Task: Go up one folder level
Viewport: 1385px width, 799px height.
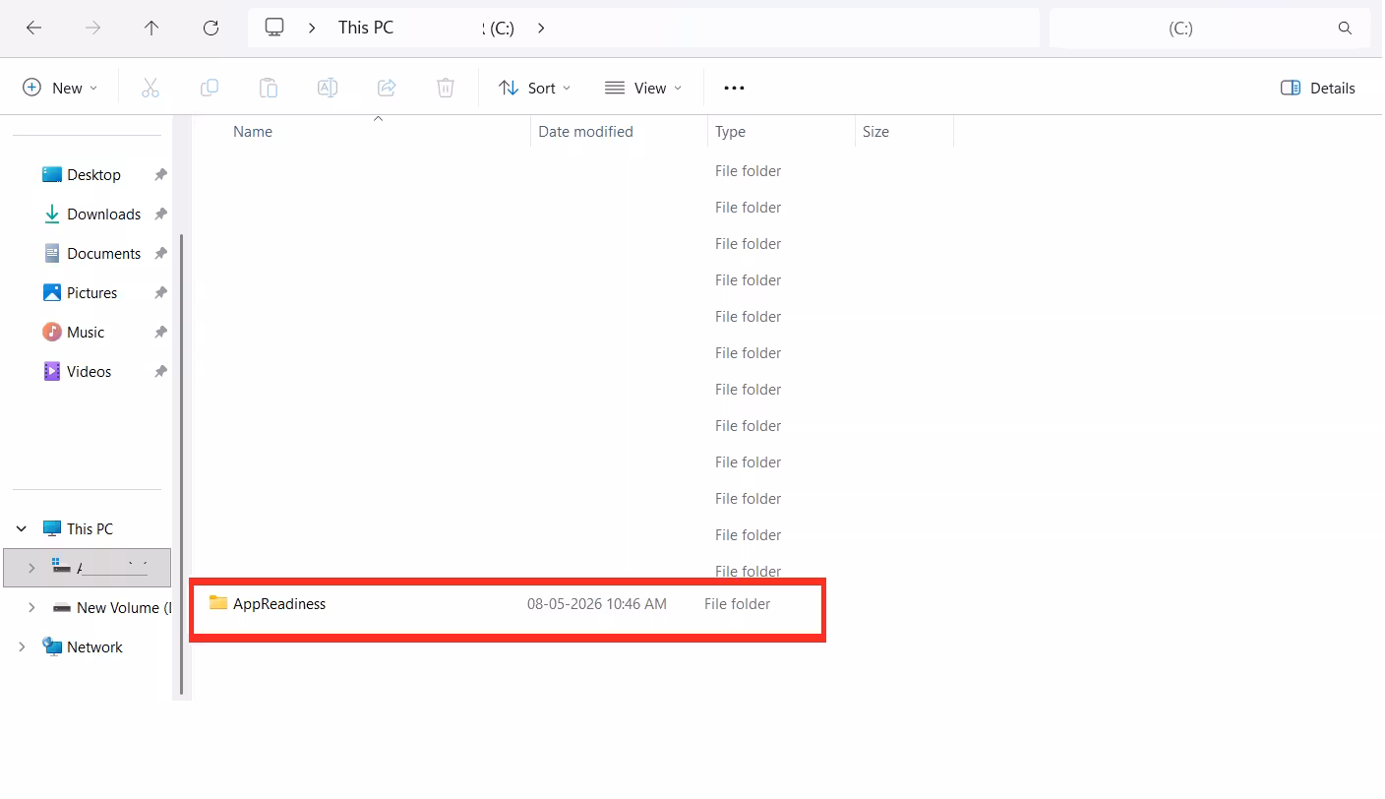Action: (151, 28)
